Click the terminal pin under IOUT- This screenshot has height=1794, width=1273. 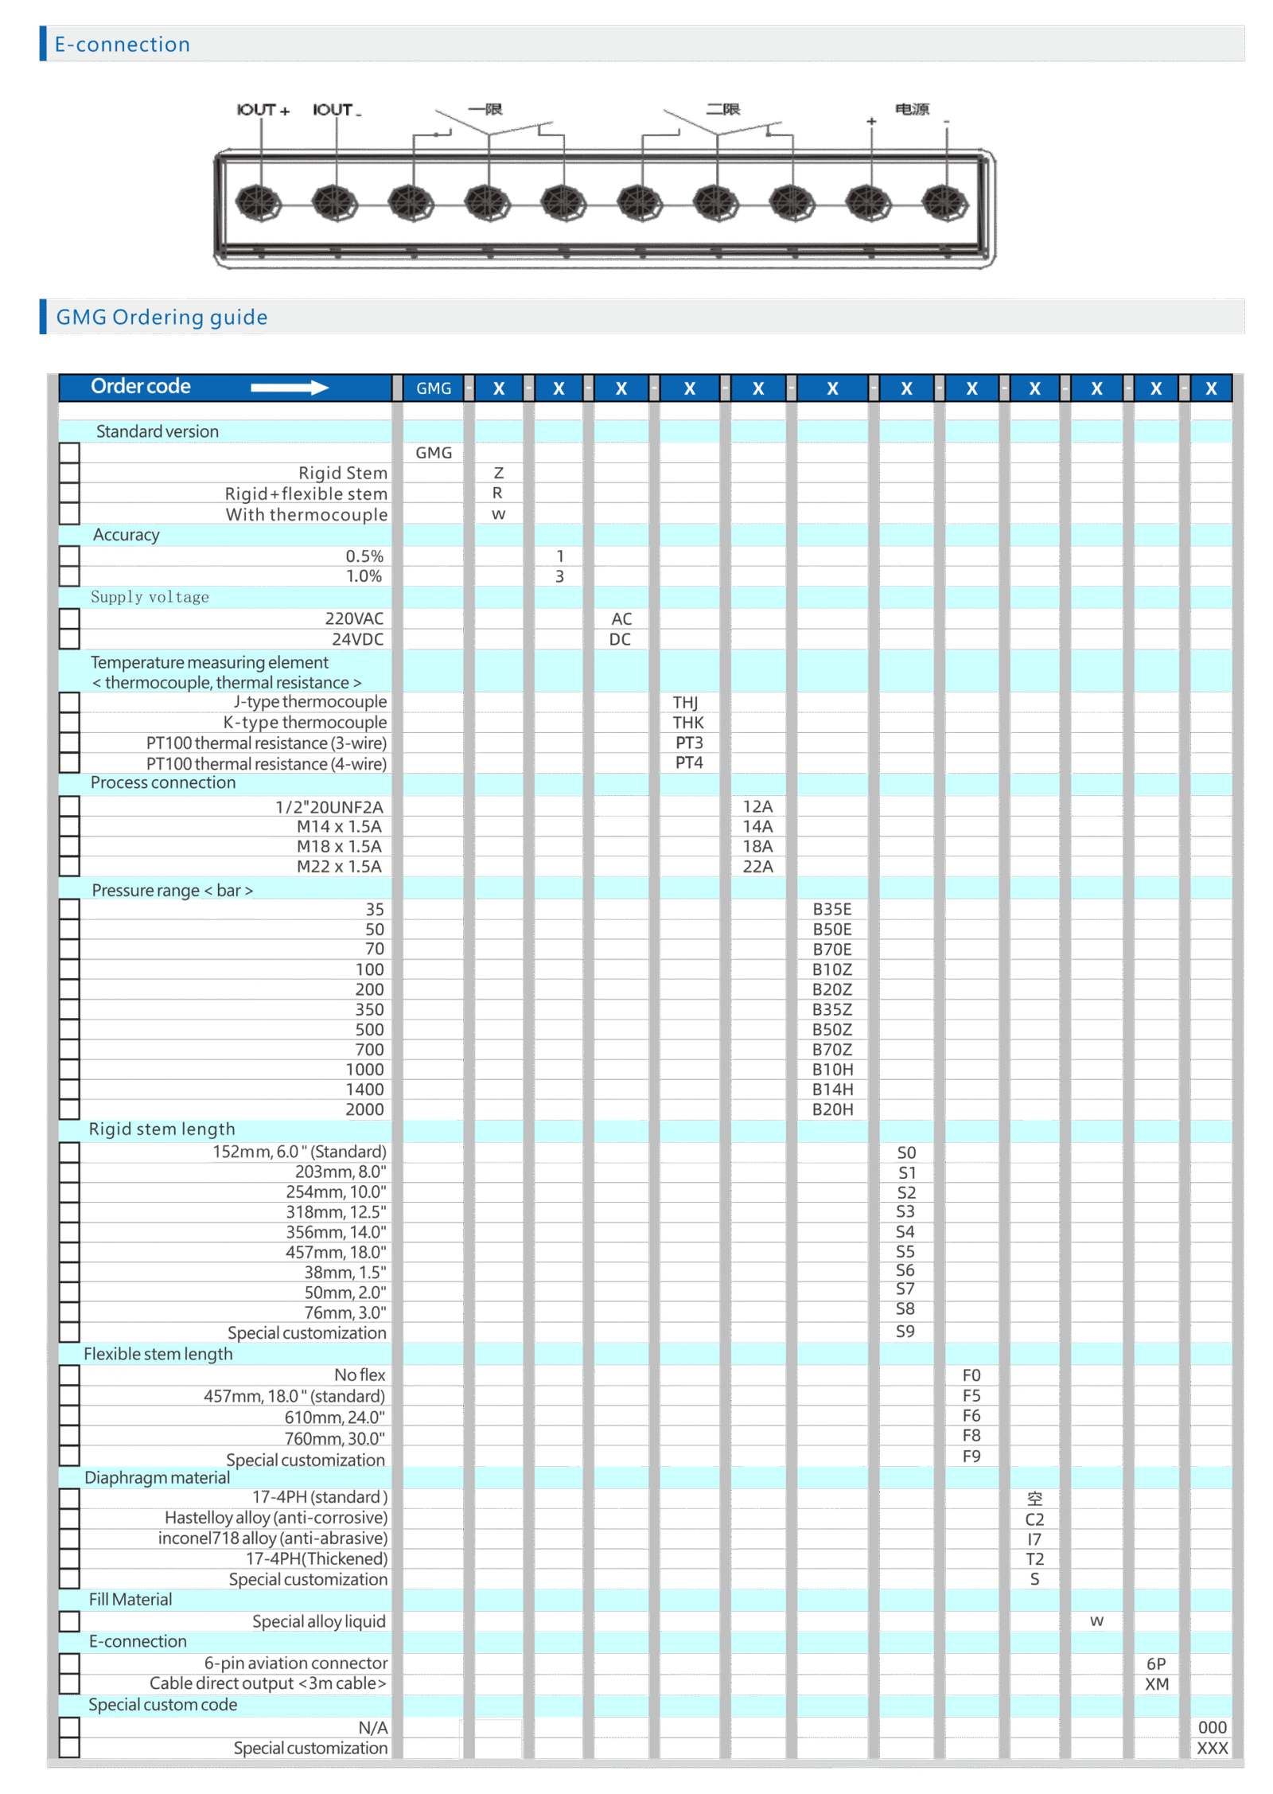pyautogui.click(x=334, y=203)
